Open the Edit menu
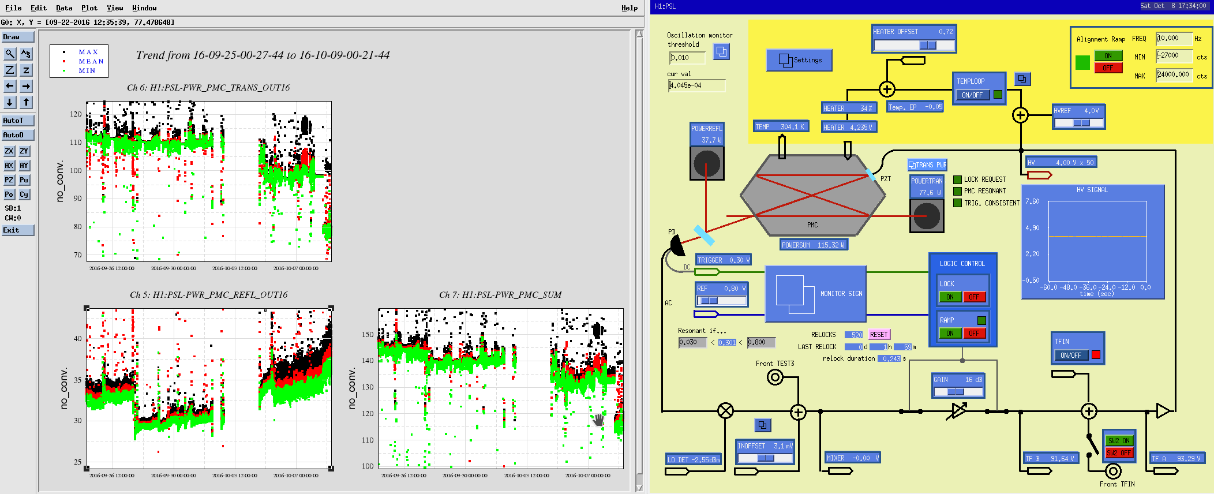The height and width of the screenshot is (494, 1214). [x=39, y=8]
